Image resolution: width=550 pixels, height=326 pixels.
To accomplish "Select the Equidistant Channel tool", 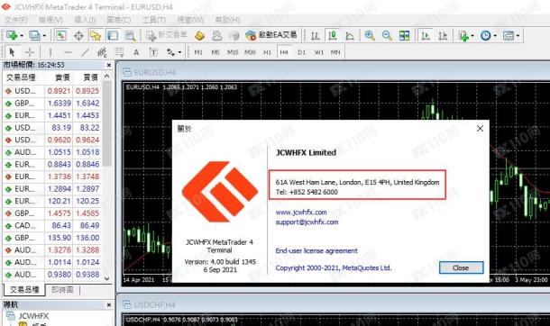I will [x=102, y=52].
